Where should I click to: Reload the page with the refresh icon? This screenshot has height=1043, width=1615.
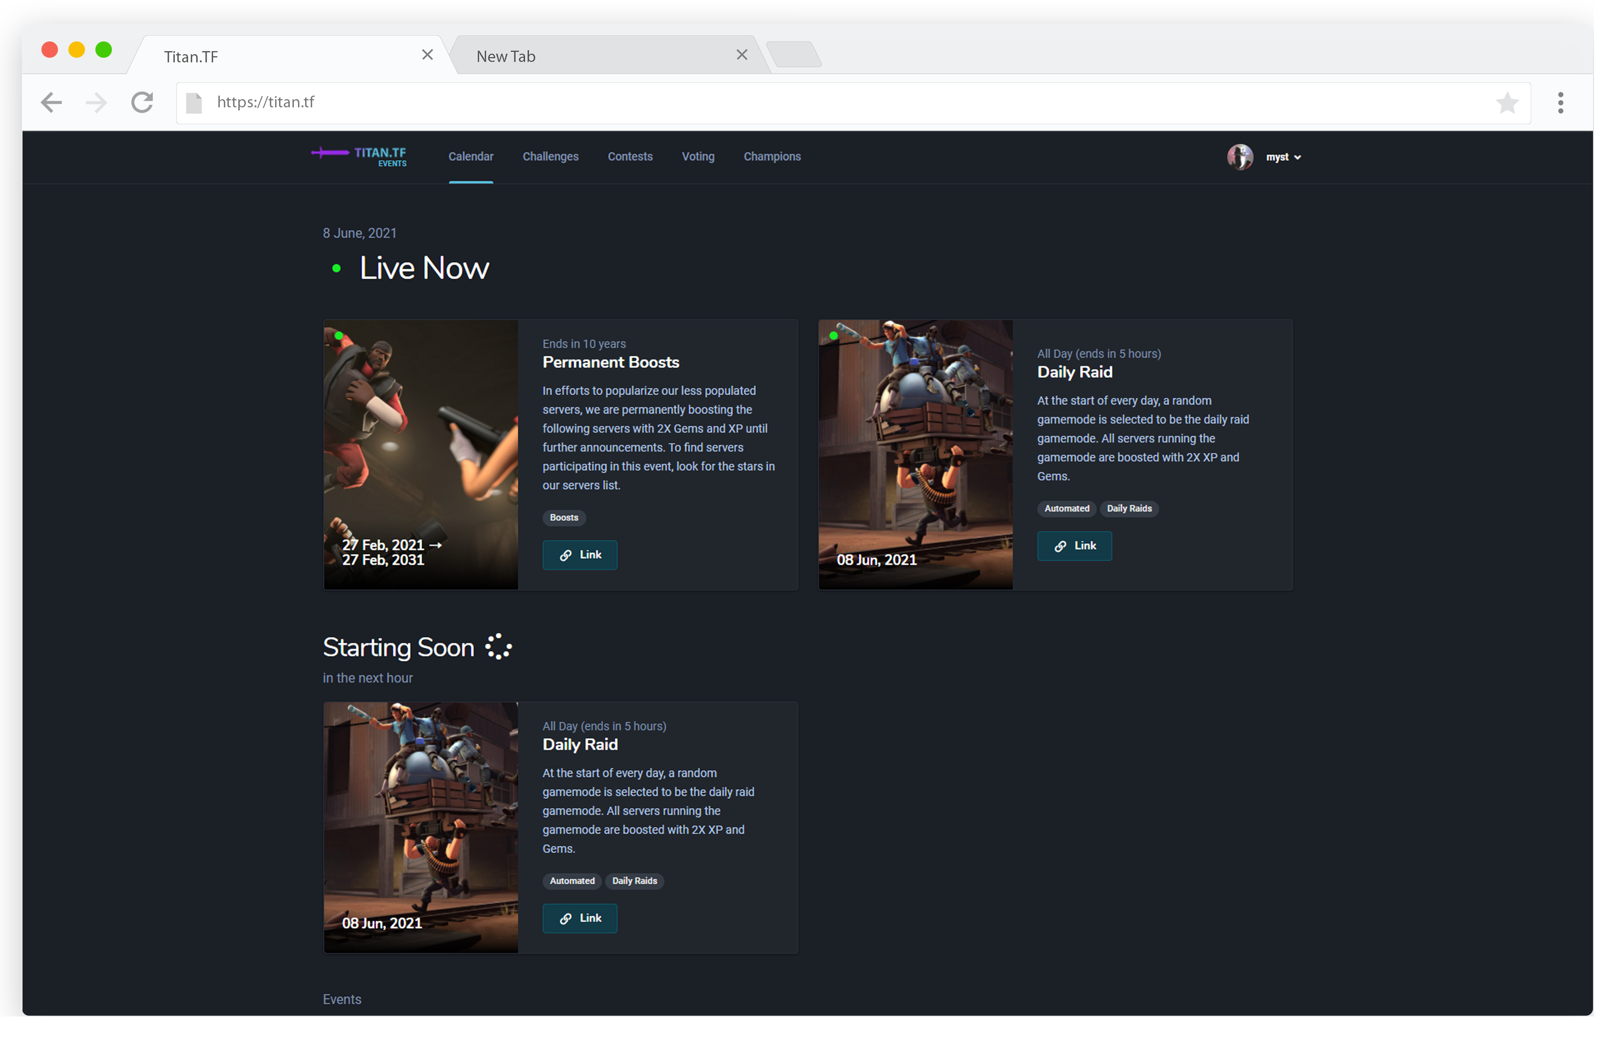point(142,102)
